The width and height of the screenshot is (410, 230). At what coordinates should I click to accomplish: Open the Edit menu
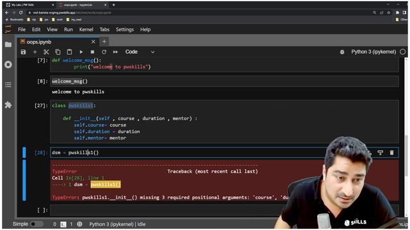point(36,29)
